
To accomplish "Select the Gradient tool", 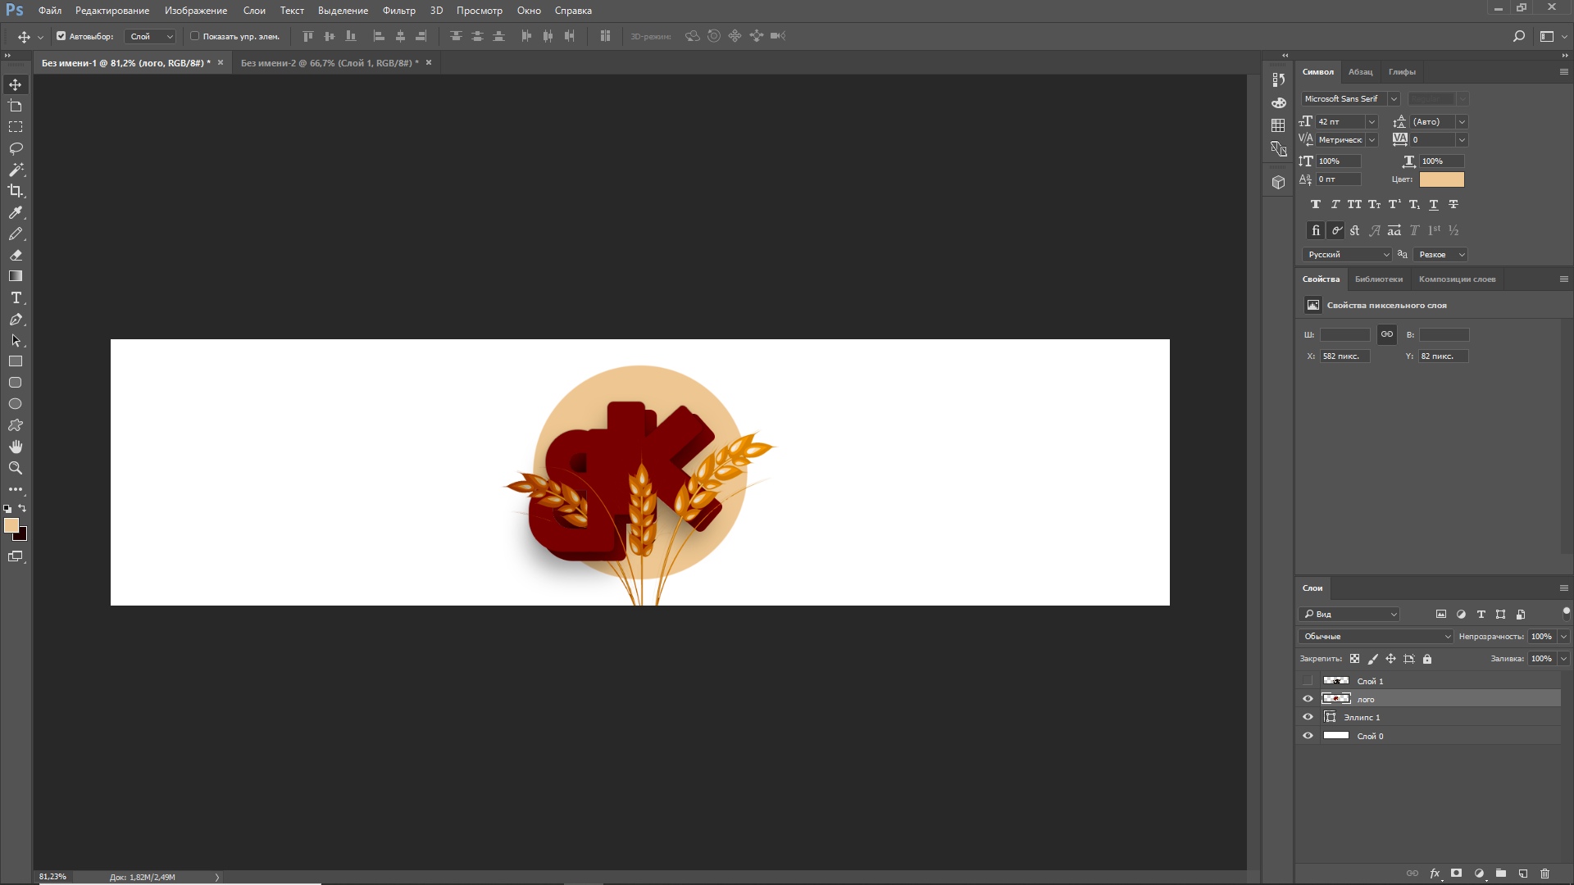I will coord(16,276).
